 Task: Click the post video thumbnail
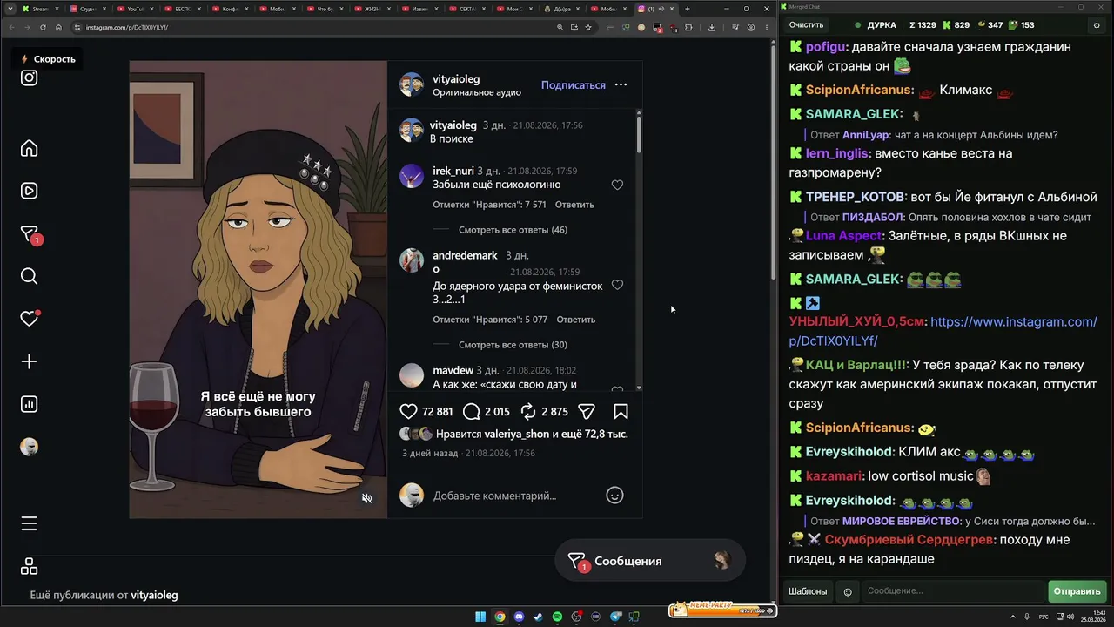(258, 289)
